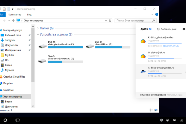This screenshot has width=186, height=124.
Task: Click the properties checkmark quick access icon
Action: [x=4, y=9]
